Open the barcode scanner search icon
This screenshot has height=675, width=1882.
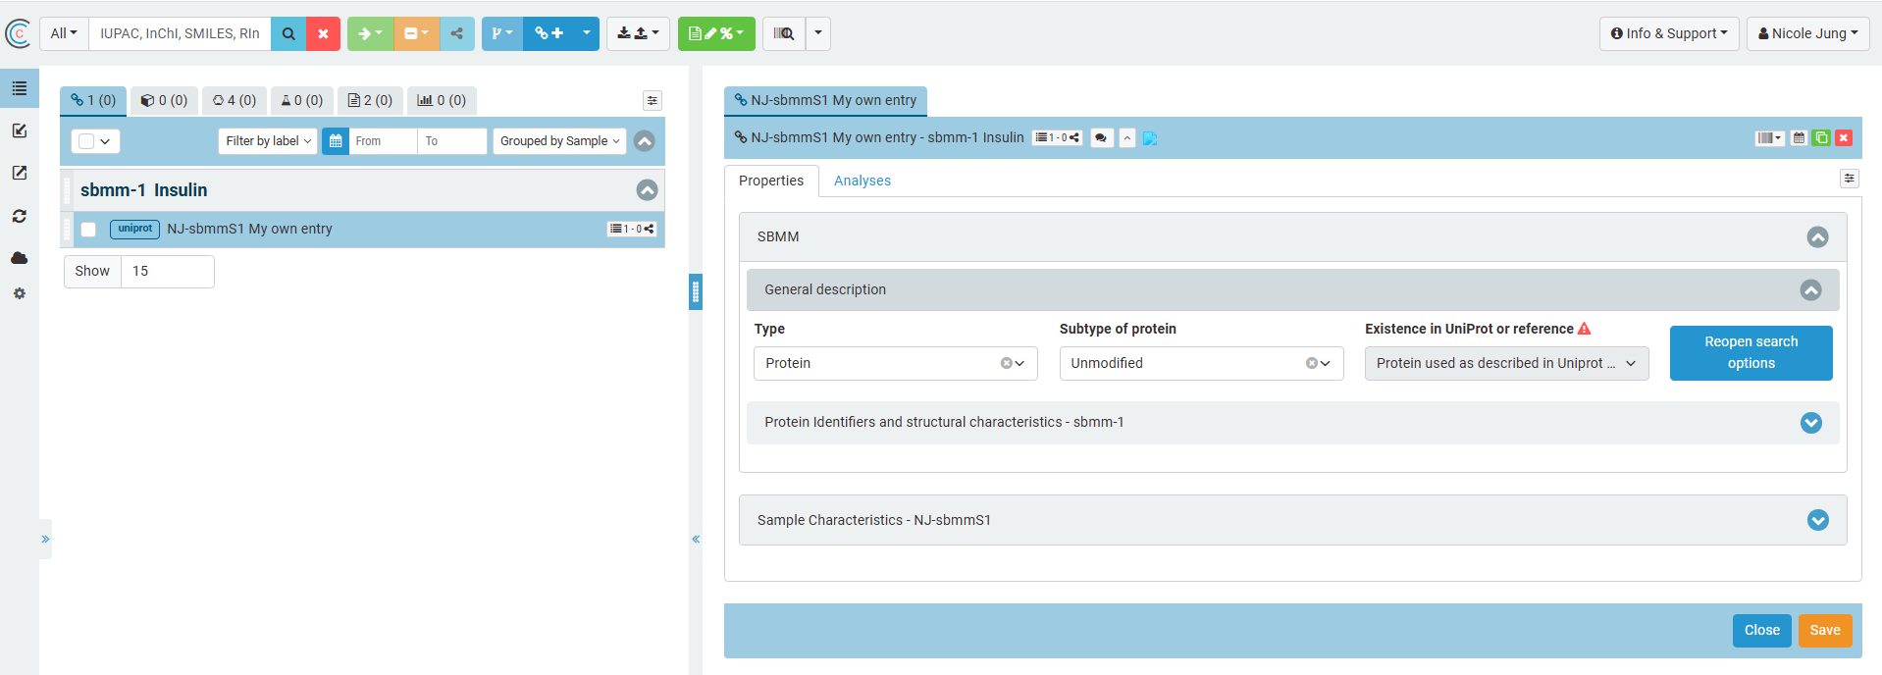point(783,33)
